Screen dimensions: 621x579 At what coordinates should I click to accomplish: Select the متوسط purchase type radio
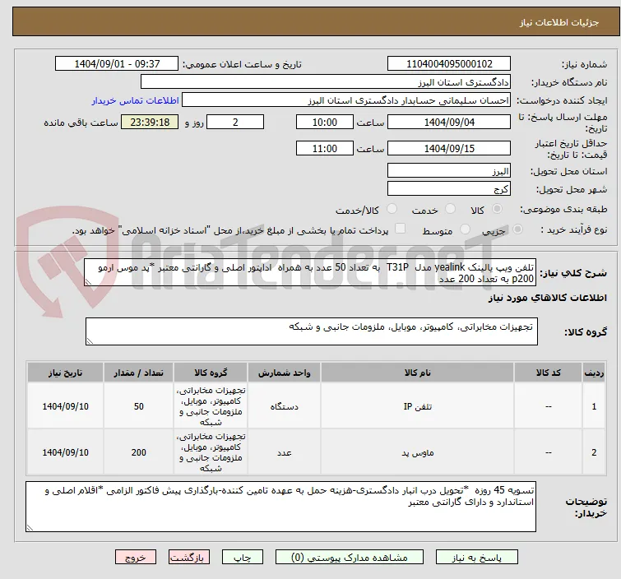pyautogui.click(x=465, y=229)
